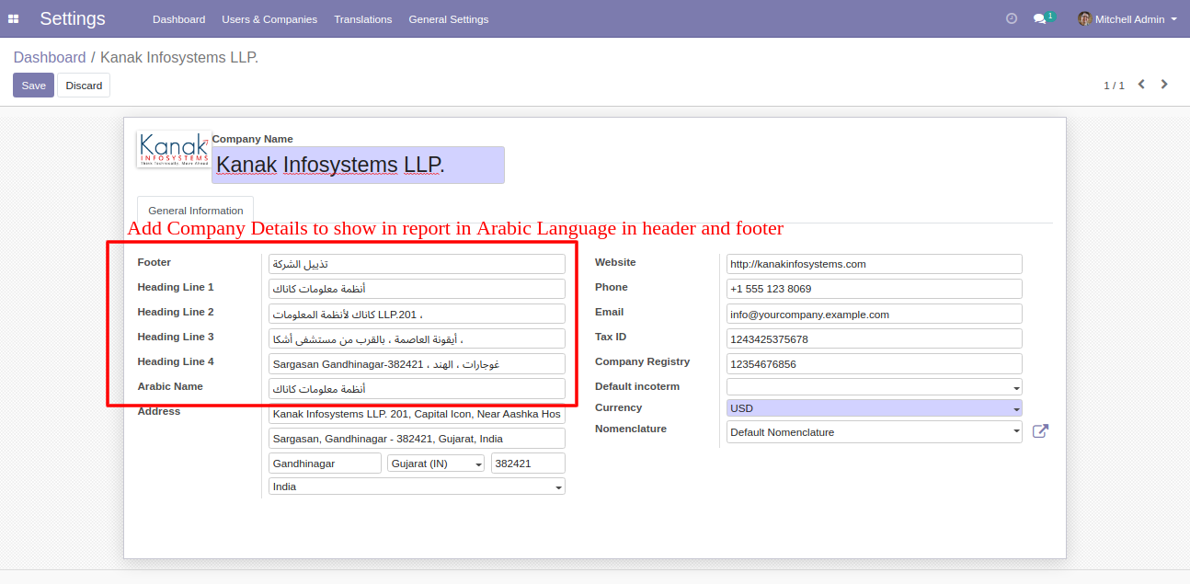The image size is (1190, 584).
Task: Click the Phone label
Action: [x=611, y=287]
